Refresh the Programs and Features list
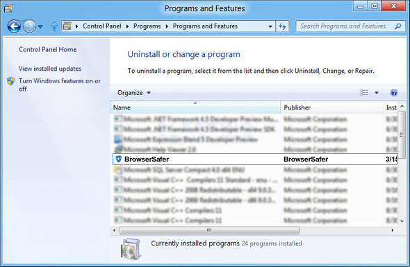Image resolution: width=410 pixels, height=267 pixels. 282,26
